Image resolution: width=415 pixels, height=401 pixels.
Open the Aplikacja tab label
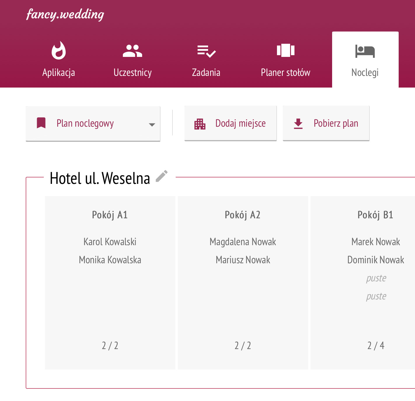coord(59,72)
